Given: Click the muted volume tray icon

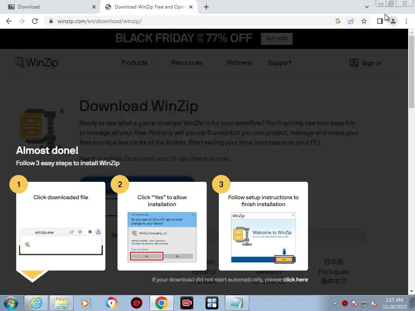Looking at the screenshot, I should pyautogui.click(x=374, y=303).
